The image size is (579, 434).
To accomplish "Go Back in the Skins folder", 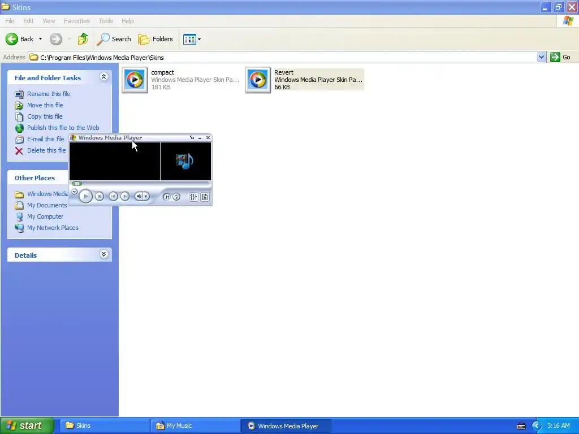I will (20, 39).
